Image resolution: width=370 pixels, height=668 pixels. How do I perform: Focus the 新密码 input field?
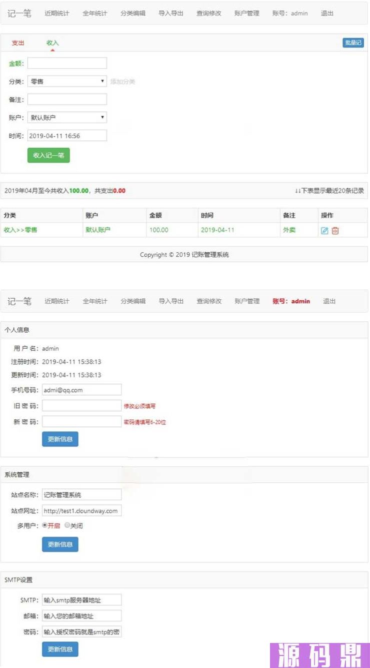click(81, 422)
